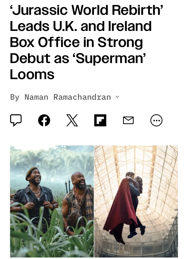Share article to Flipboard
Image resolution: width=188 pixels, height=259 pixels.
[x=100, y=120]
